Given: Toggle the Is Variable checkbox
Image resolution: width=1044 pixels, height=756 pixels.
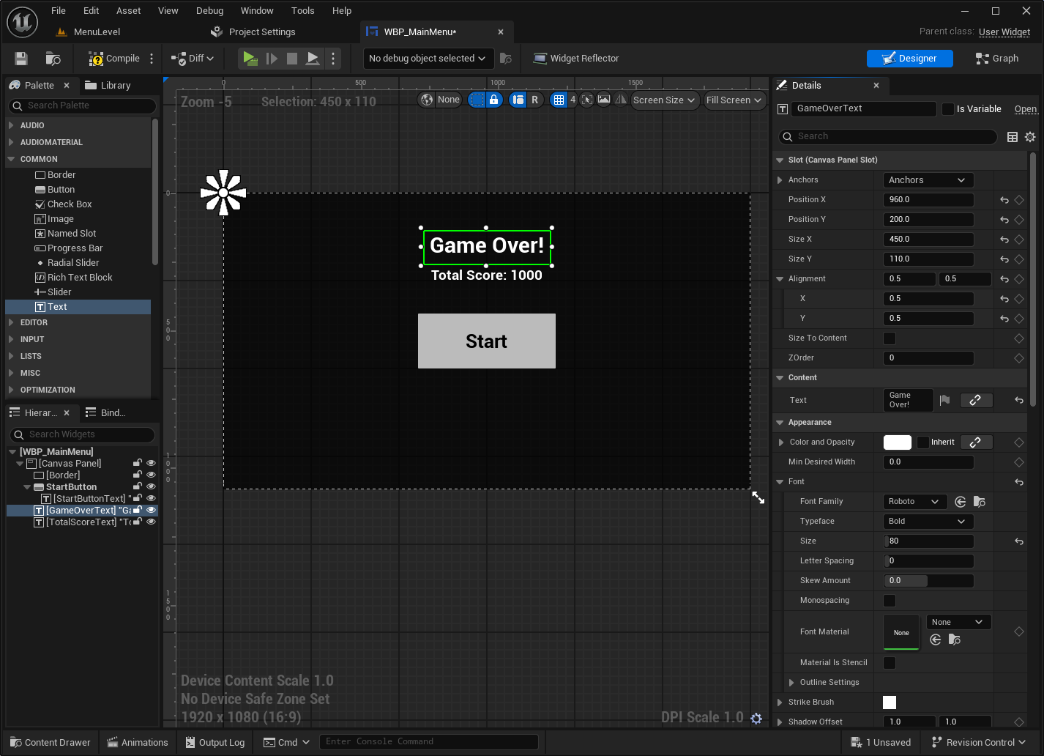Looking at the screenshot, I should 948,109.
